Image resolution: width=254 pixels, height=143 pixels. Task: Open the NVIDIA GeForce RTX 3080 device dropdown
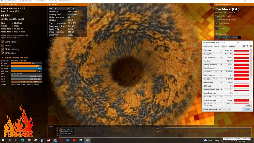(217, 110)
